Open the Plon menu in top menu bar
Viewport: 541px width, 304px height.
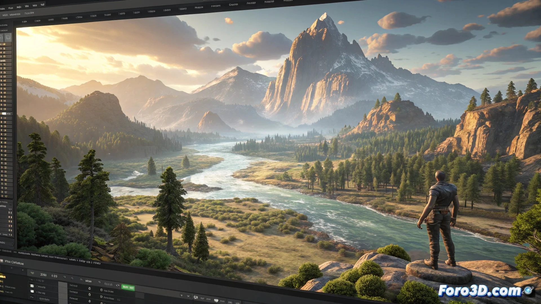(11, 8)
